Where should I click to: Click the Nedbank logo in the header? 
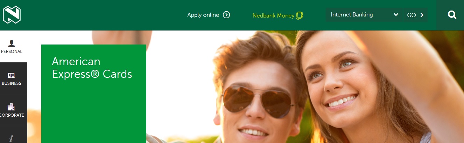pyautogui.click(x=12, y=15)
